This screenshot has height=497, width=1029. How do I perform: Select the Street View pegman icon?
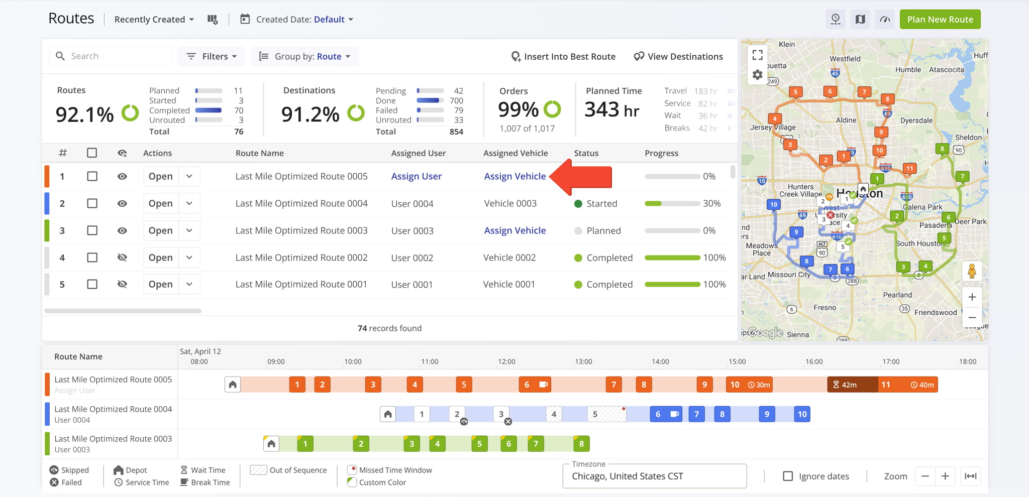click(972, 271)
